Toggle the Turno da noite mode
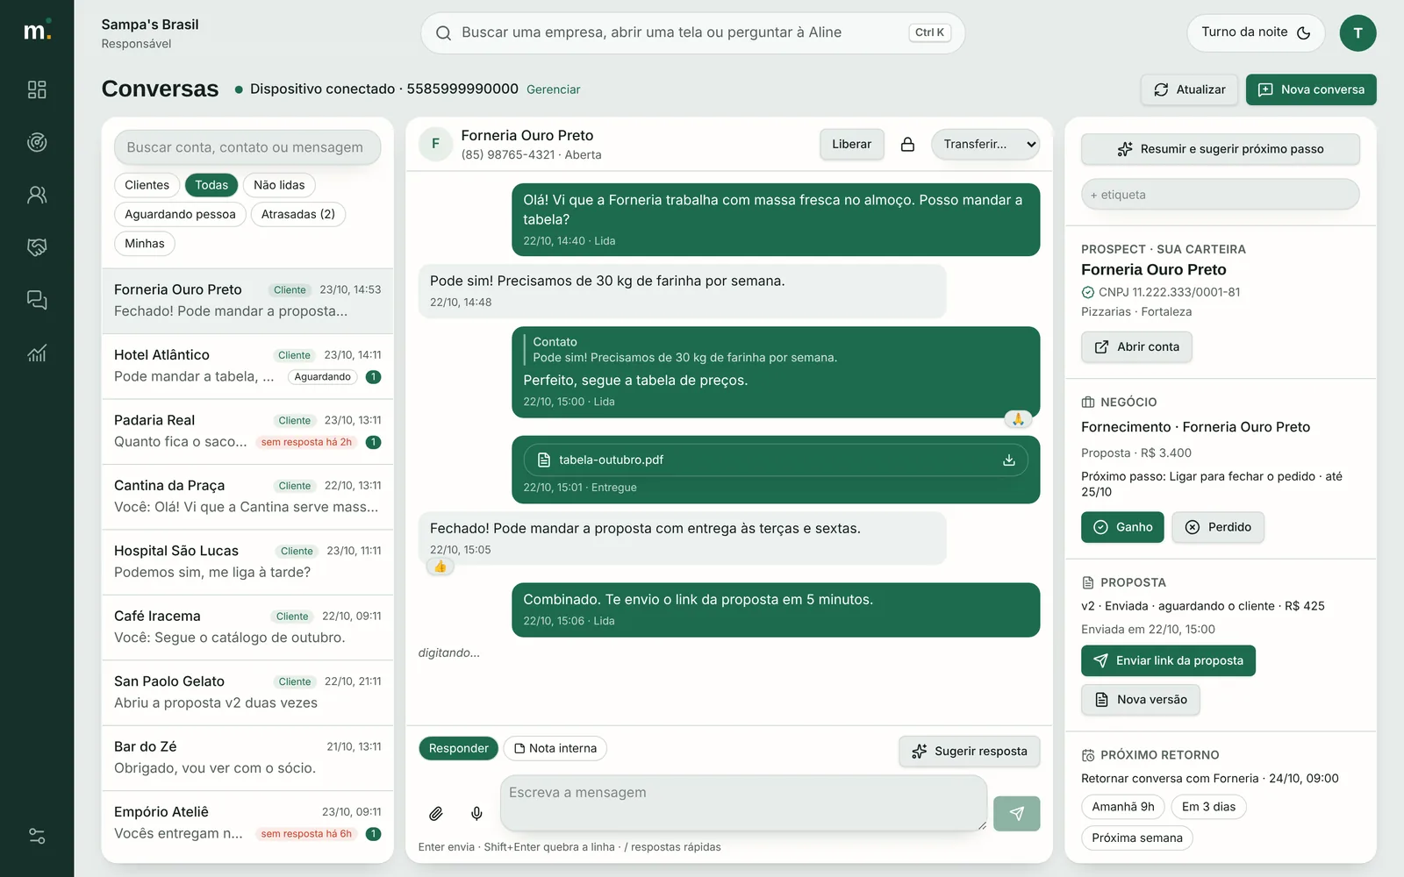The width and height of the screenshot is (1404, 877). tap(1256, 32)
